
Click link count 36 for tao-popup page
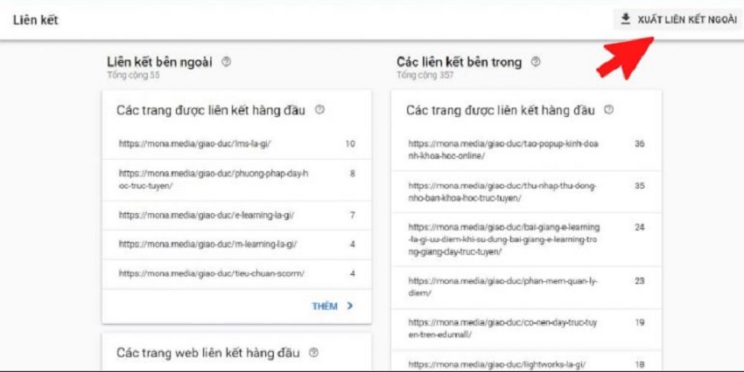640,144
